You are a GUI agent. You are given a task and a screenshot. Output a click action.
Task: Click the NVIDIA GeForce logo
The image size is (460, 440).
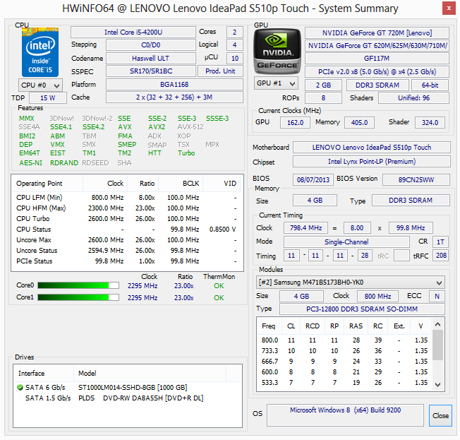tap(277, 51)
